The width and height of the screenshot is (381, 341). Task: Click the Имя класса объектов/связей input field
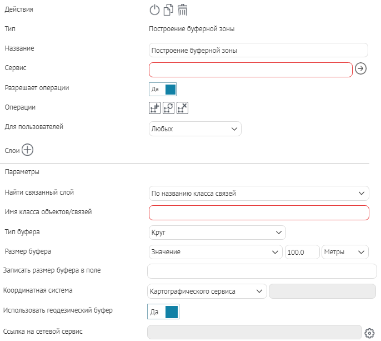[x=259, y=212]
